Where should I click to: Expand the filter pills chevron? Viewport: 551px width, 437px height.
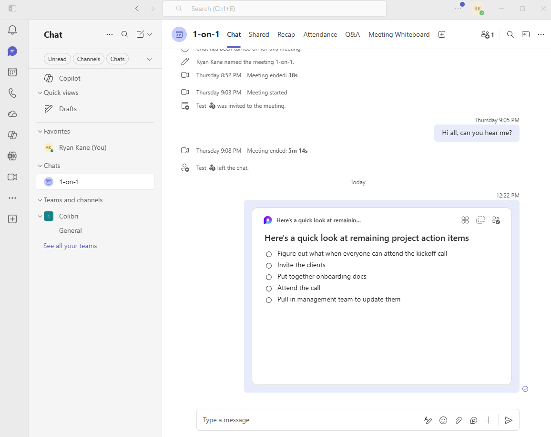[x=150, y=59]
